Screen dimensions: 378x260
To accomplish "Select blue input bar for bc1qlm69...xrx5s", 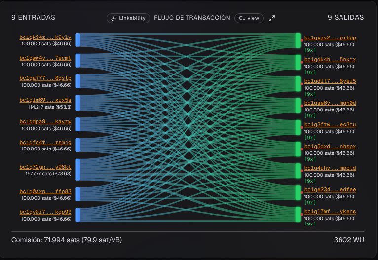I will (x=77, y=103).
